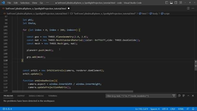Select the SetFromCylindricalSphere tutorial html editor tab
The image size is (197, 111).
tap(36, 9)
